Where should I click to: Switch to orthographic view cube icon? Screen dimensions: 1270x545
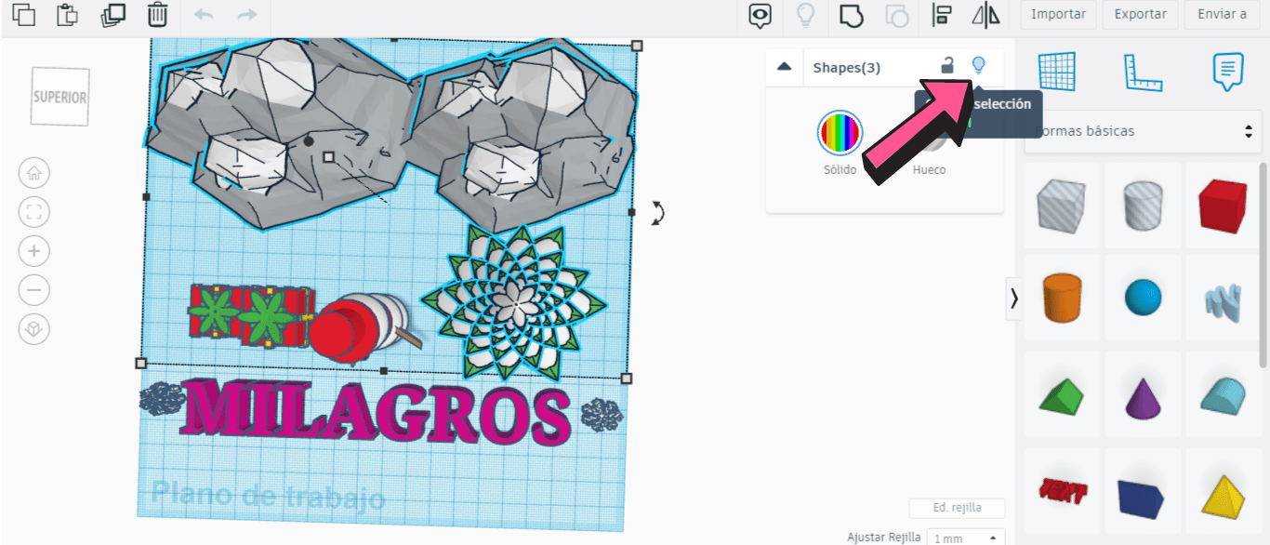click(34, 329)
